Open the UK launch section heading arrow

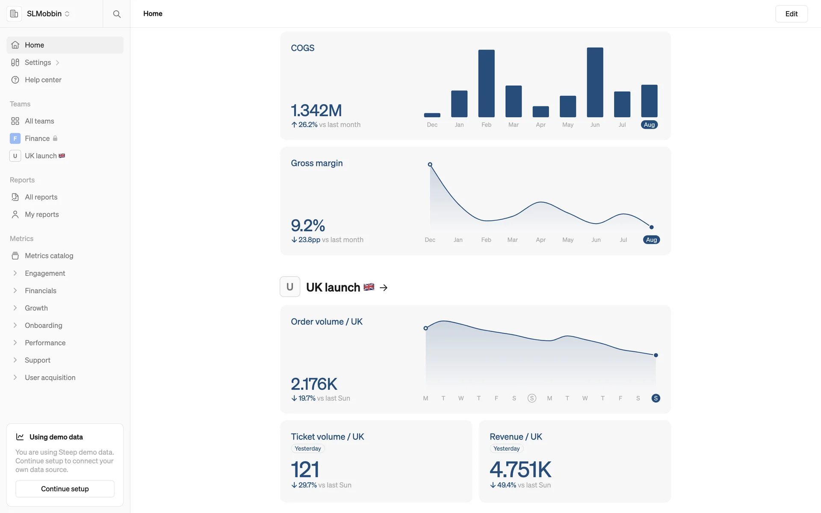point(384,288)
